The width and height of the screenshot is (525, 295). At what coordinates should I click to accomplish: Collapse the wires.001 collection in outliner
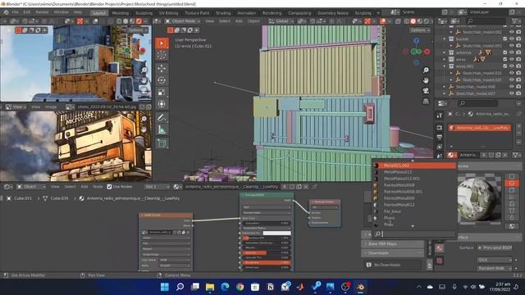[445, 66]
